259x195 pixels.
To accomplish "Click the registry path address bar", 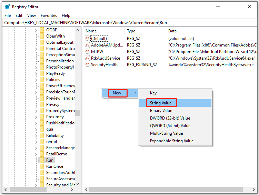I will point(130,23).
